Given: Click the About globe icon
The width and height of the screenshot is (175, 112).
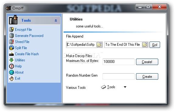Looking at the screenshot, I should point(12,72).
